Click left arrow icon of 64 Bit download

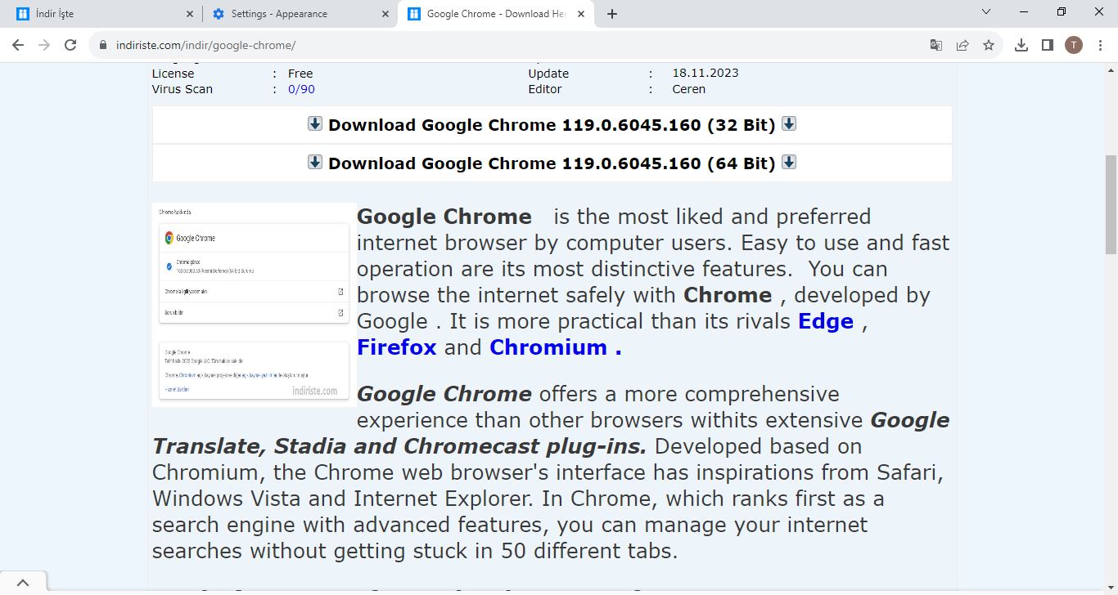tap(315, 162)
